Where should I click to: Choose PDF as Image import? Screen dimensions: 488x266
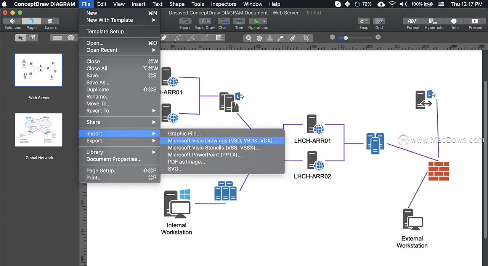click(222, 162)
